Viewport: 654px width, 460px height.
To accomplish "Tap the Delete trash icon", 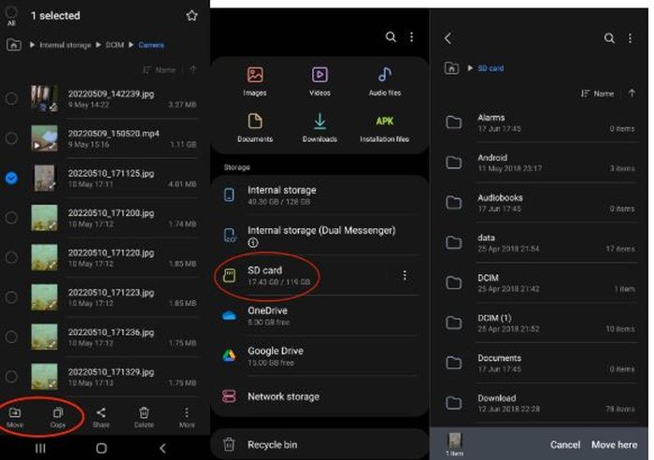I will click(144, 416).
